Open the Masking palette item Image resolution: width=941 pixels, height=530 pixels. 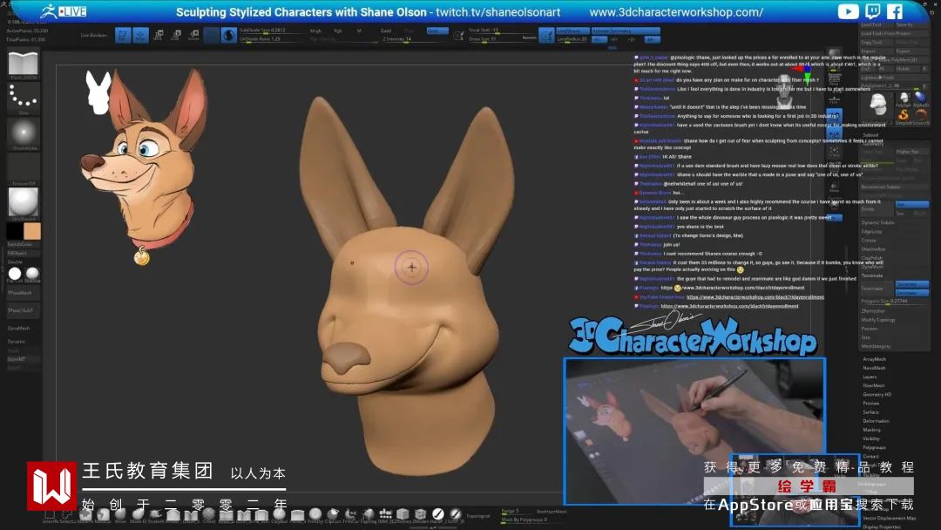point(871,430)
